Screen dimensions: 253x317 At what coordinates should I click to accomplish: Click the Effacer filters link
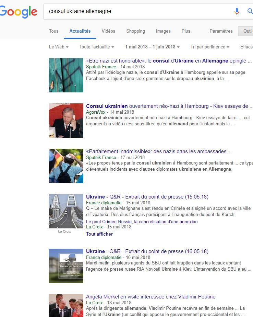tap(246, 47)
